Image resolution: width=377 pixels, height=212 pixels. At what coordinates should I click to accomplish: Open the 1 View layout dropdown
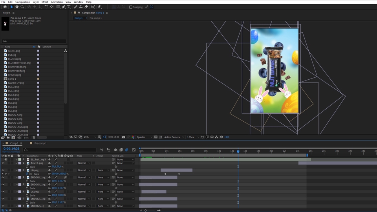click(x=193, y=137)
